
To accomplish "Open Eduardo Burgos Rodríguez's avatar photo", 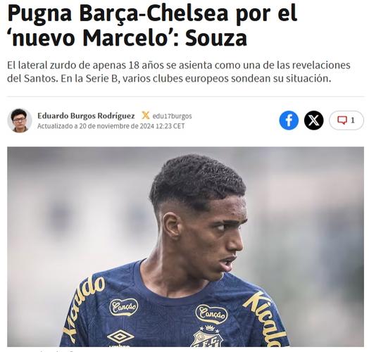I will click(20, 120).
